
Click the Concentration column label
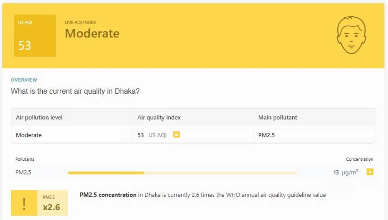[360, 159]
